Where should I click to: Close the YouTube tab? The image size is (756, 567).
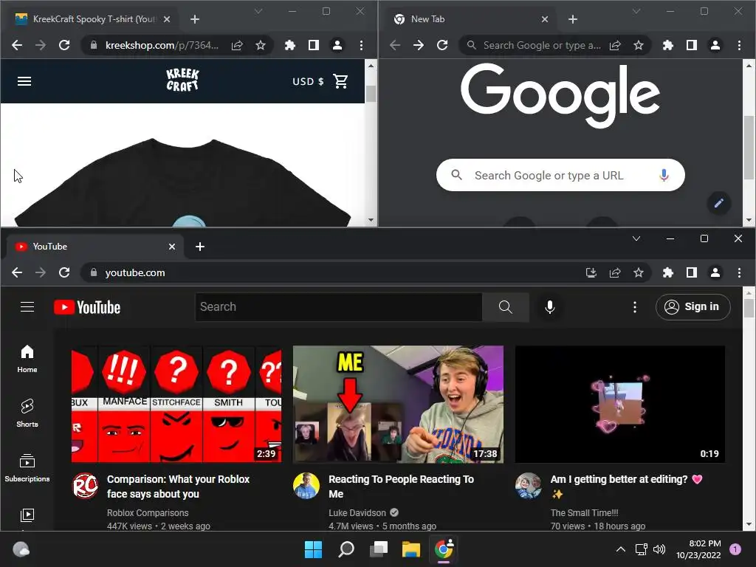click(172, 247)
